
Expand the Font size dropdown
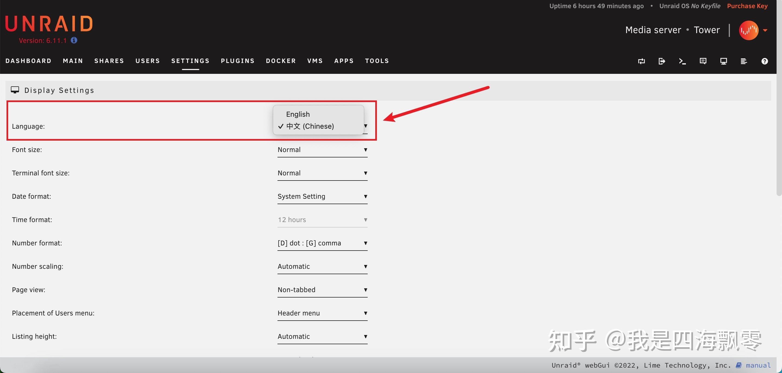pos(322,150)
